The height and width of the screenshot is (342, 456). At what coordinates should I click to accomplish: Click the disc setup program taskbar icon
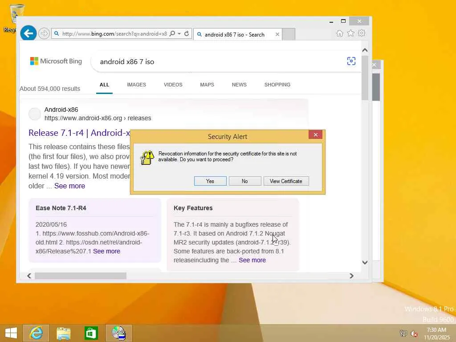tap(119, 333)
